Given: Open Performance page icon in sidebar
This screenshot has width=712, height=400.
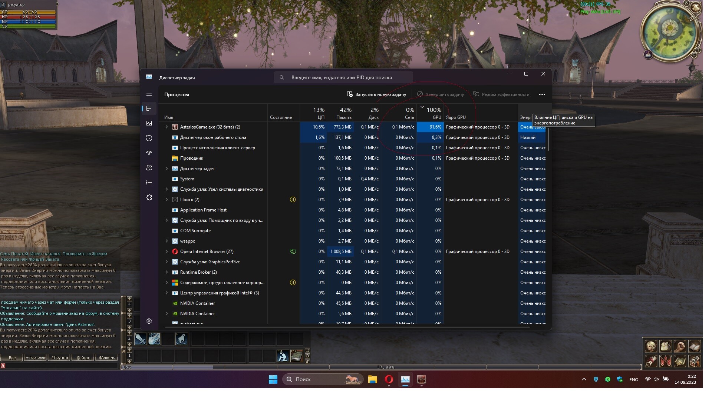Looking at the screenshot, I should (149, 123).
